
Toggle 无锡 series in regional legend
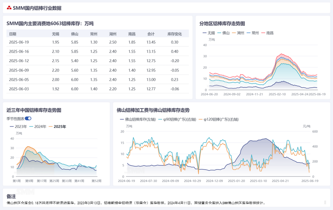(x=209, y=33)
